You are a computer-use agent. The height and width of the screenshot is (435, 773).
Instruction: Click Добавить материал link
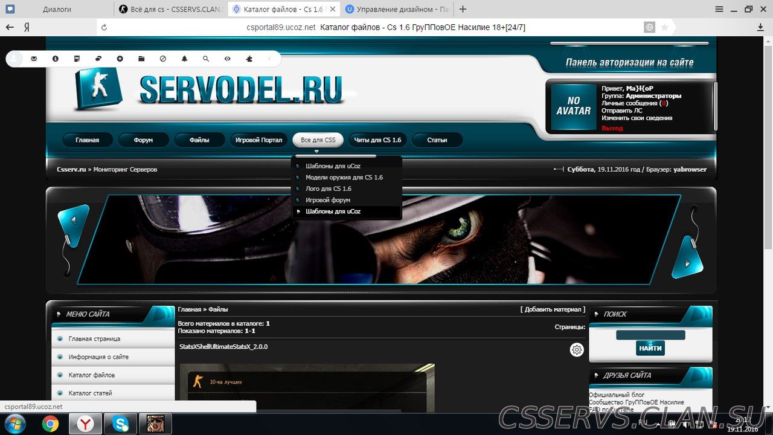553,309
